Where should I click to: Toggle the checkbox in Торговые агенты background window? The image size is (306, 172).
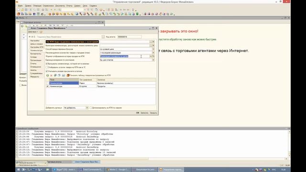point(20,85)
